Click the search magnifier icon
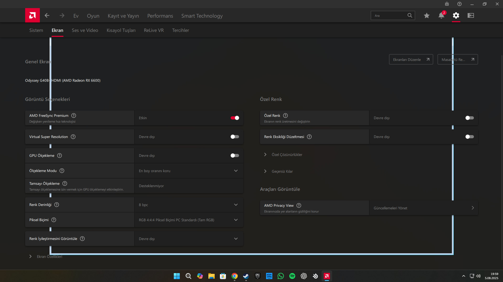Image resolution: width=503 pixels, height=282 pixels. [x=410, y=15]
